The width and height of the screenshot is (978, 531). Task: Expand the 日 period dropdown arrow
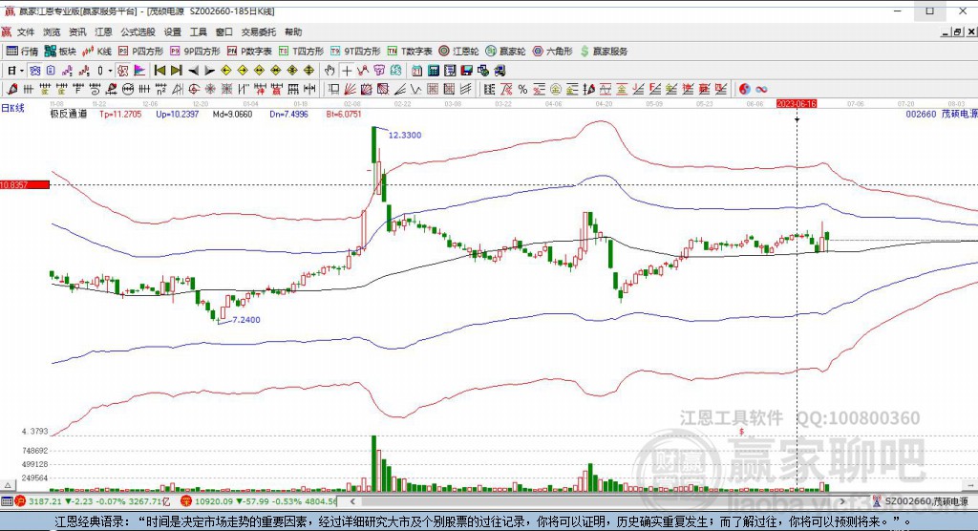point(21,71)
